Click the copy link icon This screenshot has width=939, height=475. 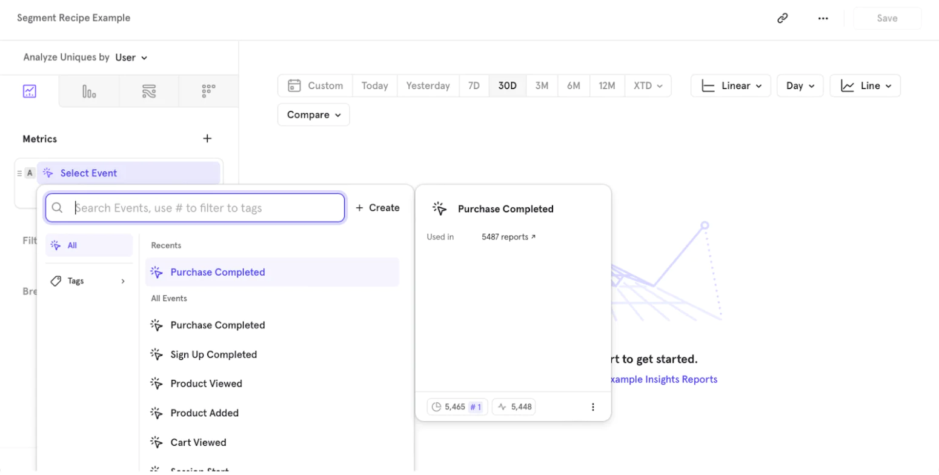(782, 18)
